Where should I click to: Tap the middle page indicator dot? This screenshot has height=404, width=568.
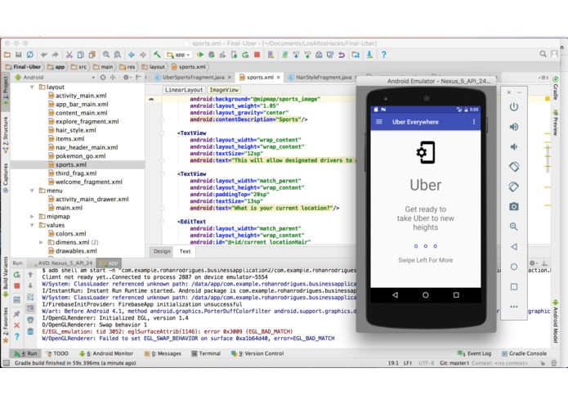425,246
